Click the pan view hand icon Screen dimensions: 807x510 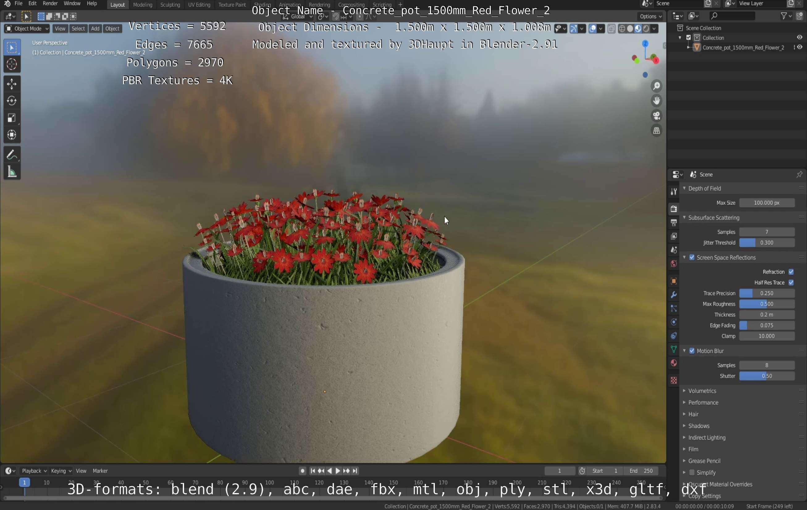pos(656,101)
